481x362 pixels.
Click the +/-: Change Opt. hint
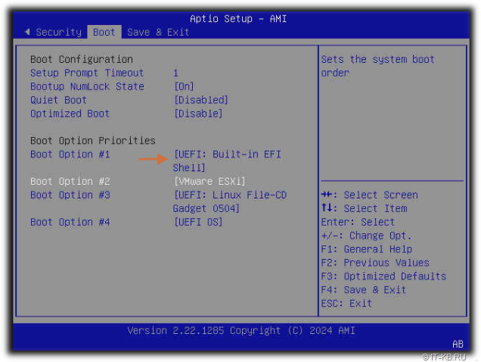coord(366,236)
